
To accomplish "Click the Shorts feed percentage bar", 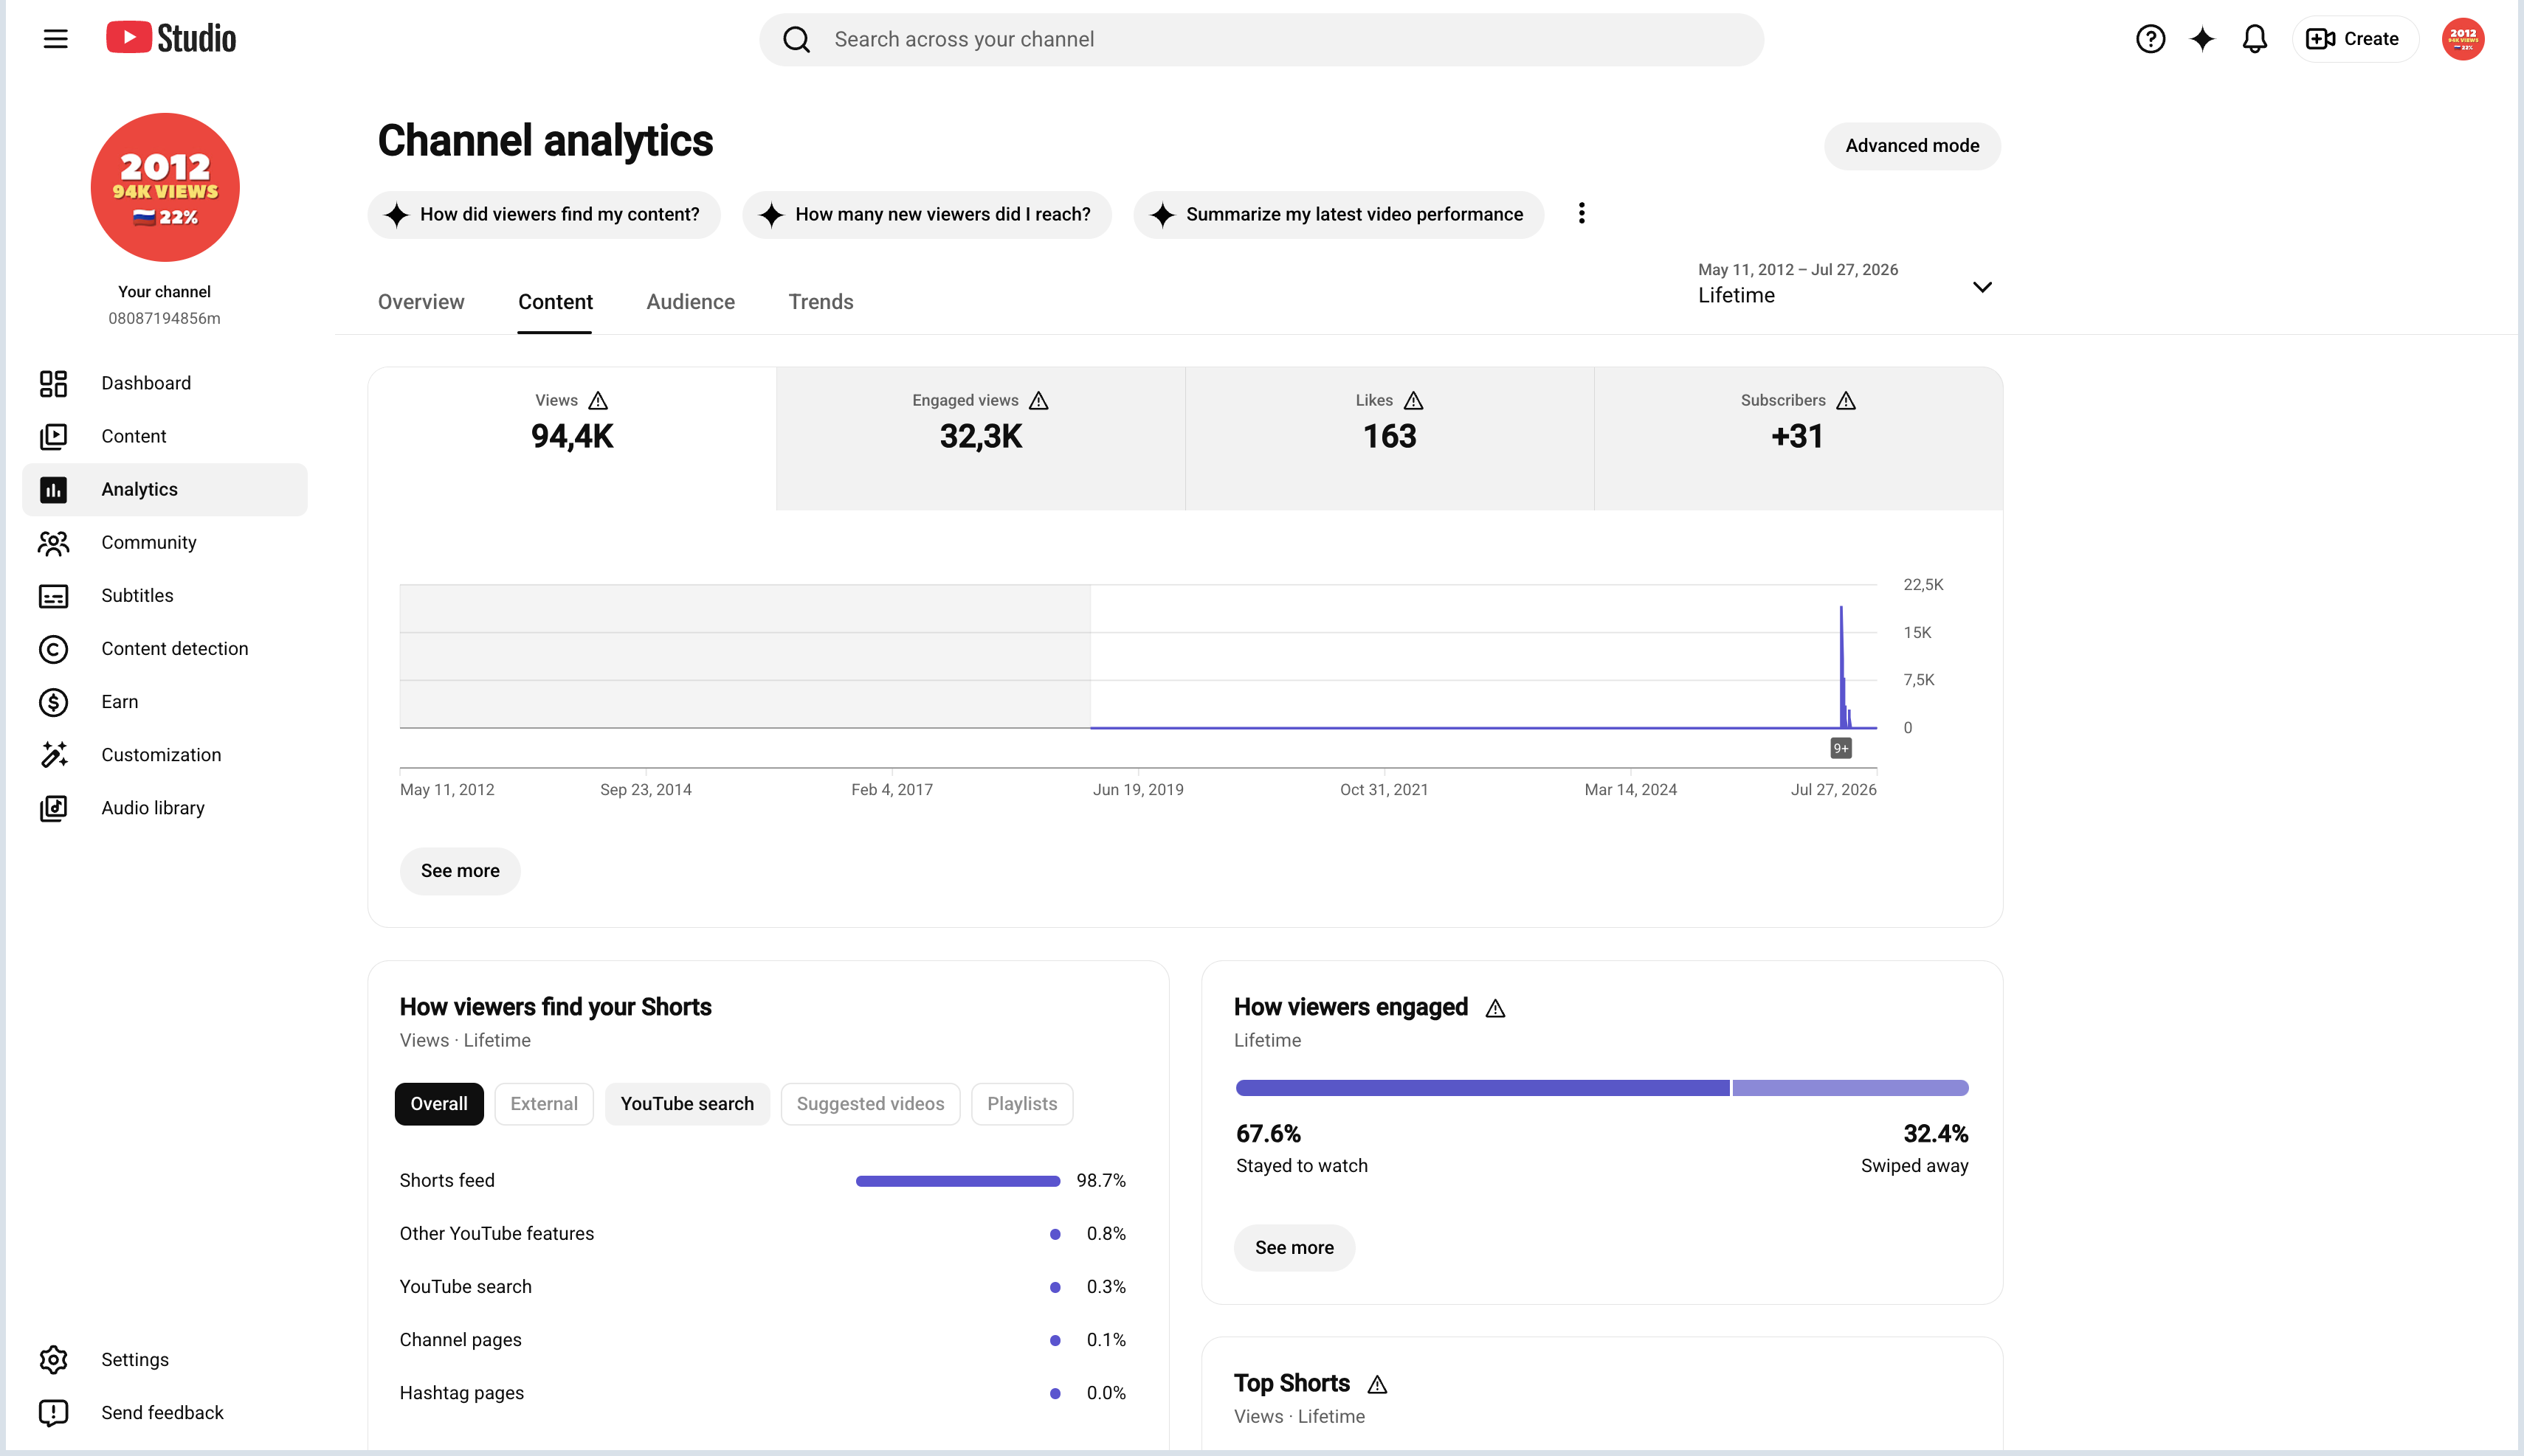I will [957, 1181].
